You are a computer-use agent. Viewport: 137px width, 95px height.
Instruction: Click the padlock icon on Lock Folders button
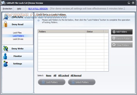click(43, 82)
